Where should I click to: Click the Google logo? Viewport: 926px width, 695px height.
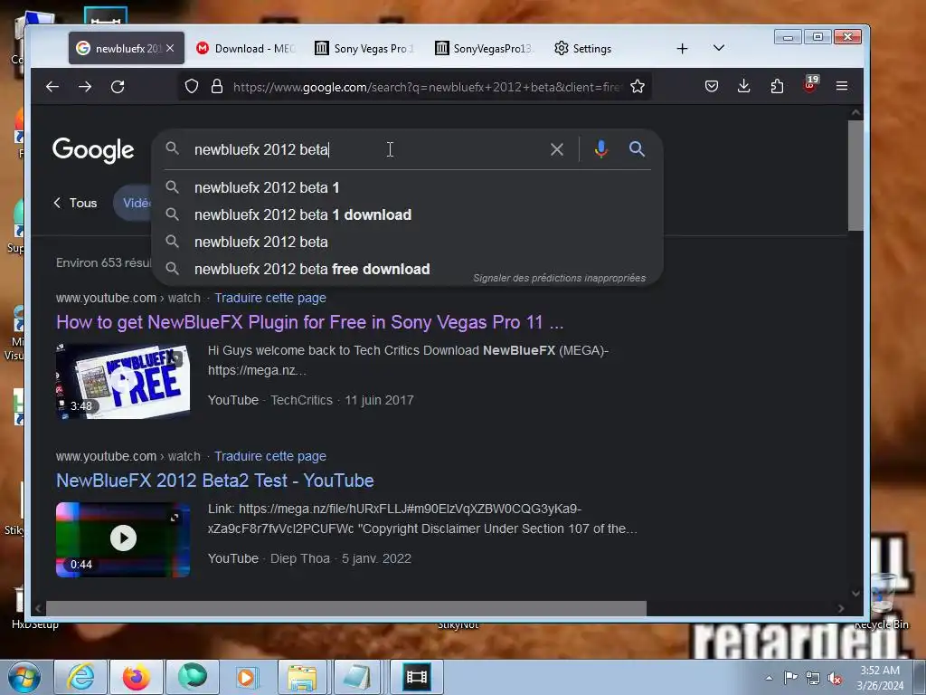coord(93,150)
